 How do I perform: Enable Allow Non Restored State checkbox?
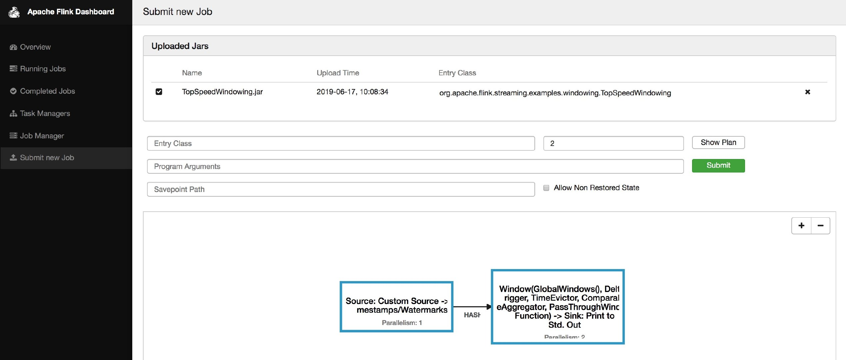[x=546, y=188]
